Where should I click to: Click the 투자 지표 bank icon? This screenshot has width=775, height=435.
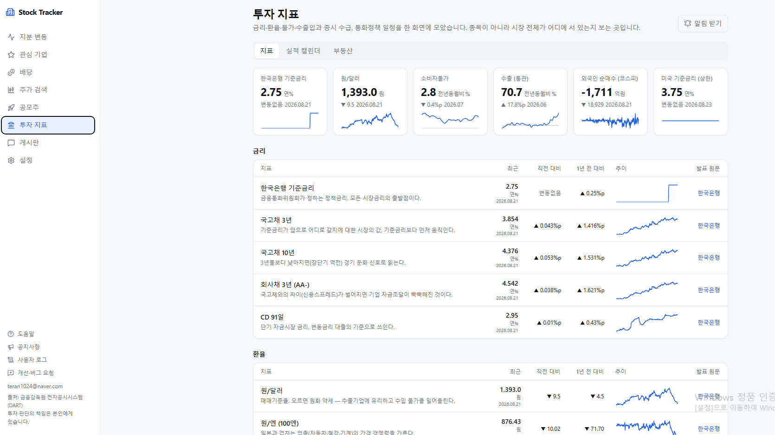[x=11, y=125]
